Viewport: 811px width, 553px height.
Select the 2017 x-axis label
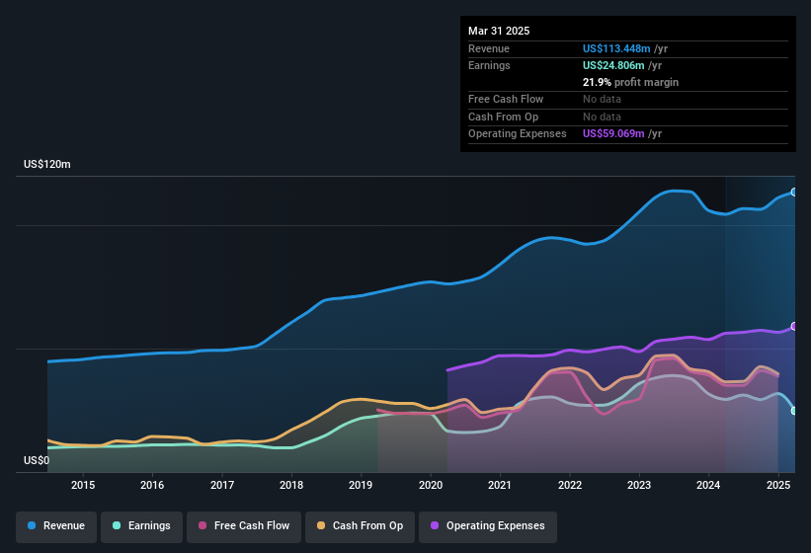(222, 485)
